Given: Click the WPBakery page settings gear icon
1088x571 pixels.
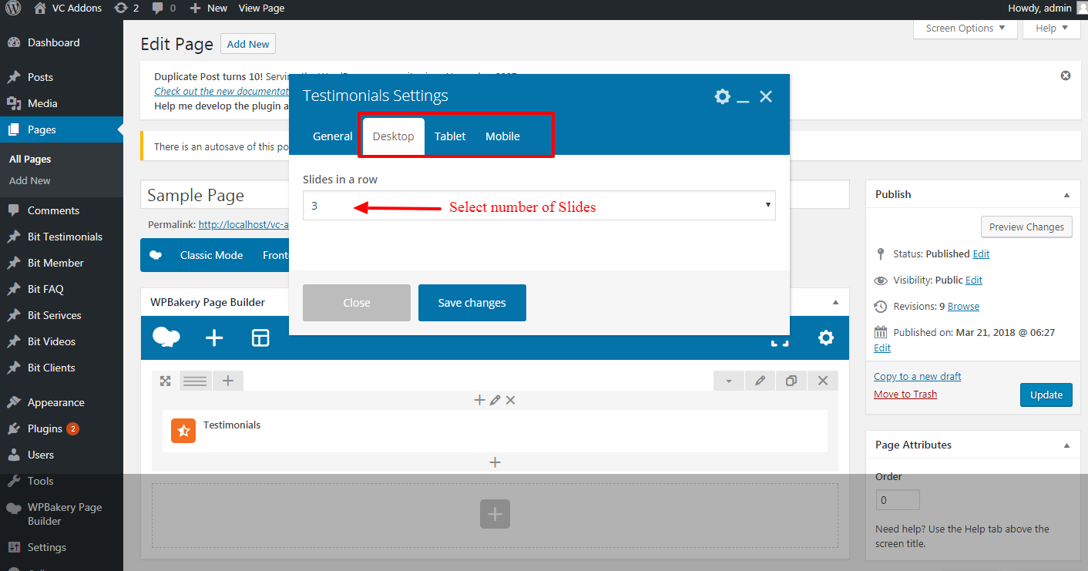Looking at the screenshot, I should (x=825, y=338).
